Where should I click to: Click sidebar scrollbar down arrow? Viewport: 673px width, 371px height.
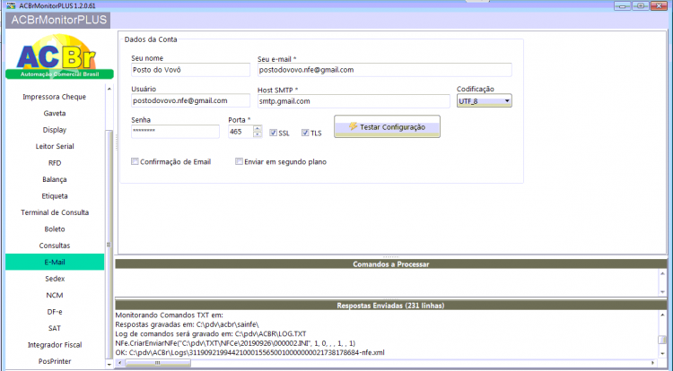109,364
